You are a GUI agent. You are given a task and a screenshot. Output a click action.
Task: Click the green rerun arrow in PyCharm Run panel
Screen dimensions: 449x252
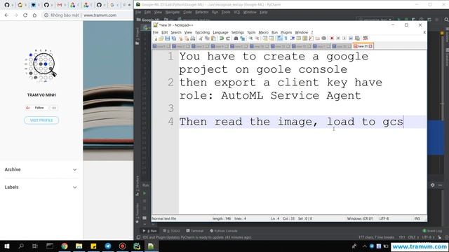pos(145,193)
